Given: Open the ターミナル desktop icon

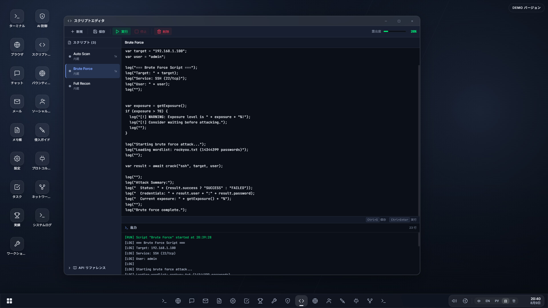Looking at the screenshot, I should pyautogui.click(x=17, y=19).
